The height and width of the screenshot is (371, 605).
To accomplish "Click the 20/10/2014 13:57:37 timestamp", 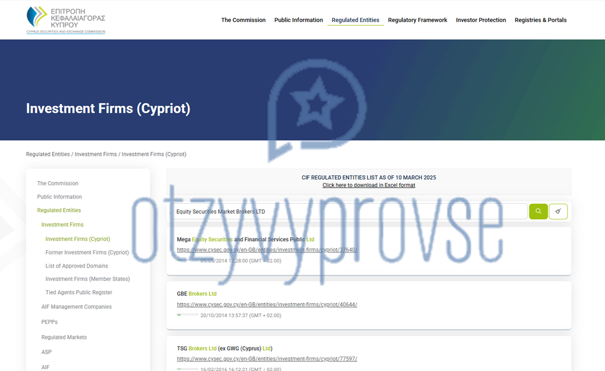I will point(241,315).
